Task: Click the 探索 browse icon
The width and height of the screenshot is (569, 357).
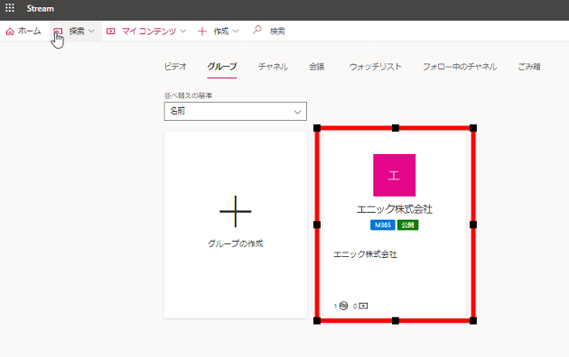Action: [x=58, y=32]
